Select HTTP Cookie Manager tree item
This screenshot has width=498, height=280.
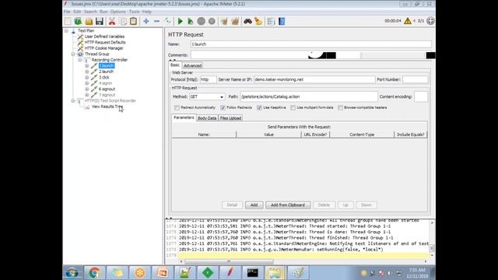[103, 48]
